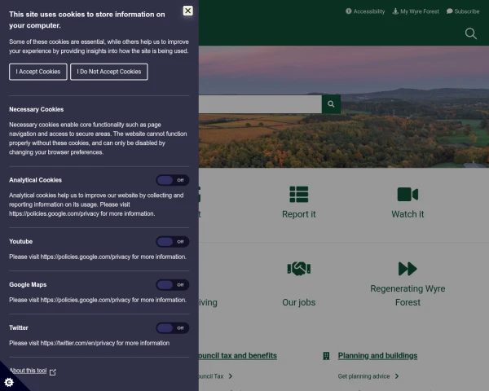Toggle the Youtube cookies switch
489x391 pixels.
click(173, 242)
